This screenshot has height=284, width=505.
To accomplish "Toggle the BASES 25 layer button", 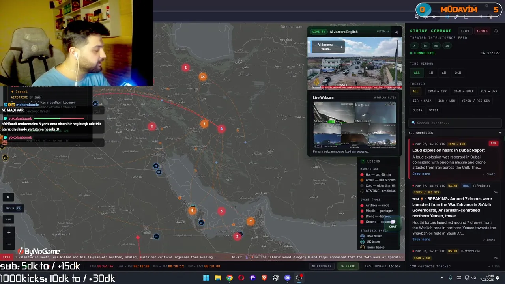I will click(x=13, y=208).
